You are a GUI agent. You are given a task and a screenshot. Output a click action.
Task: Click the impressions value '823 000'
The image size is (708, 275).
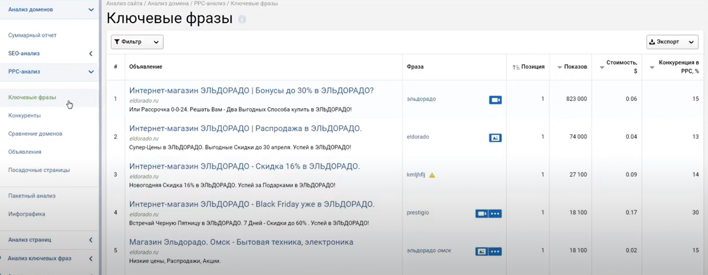pyautogui.click(x=577, y=99)
